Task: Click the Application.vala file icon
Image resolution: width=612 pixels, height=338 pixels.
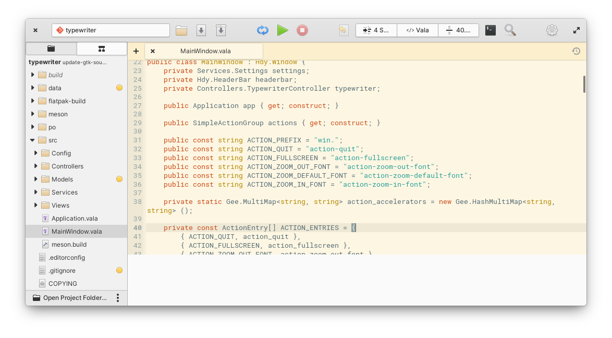Action: pos(45,219)
